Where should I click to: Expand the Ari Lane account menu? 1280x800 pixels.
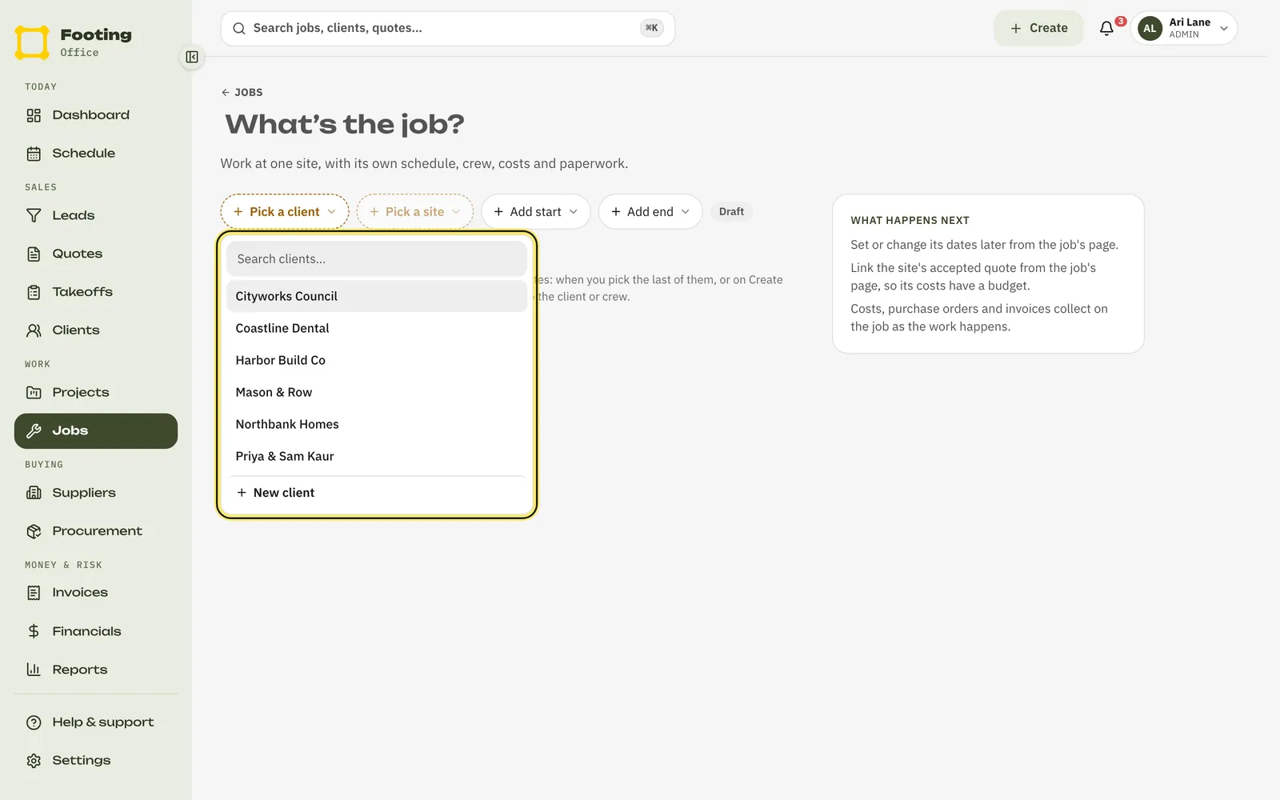coord(1184,28)
